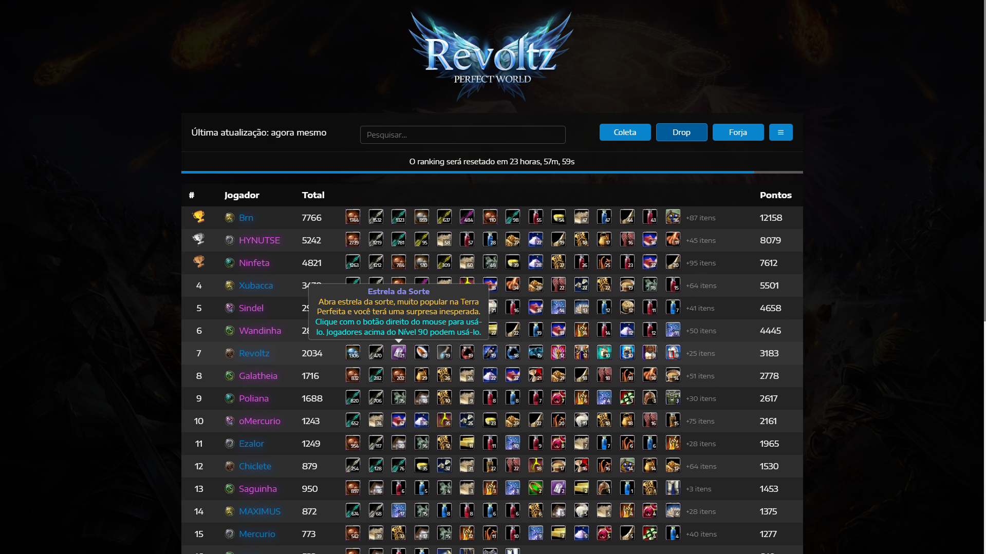Image resolution: width=986 pixels, height=554 pixels.
Task: Focus the Pesquisar search field
Action: (x=462, y=135)
